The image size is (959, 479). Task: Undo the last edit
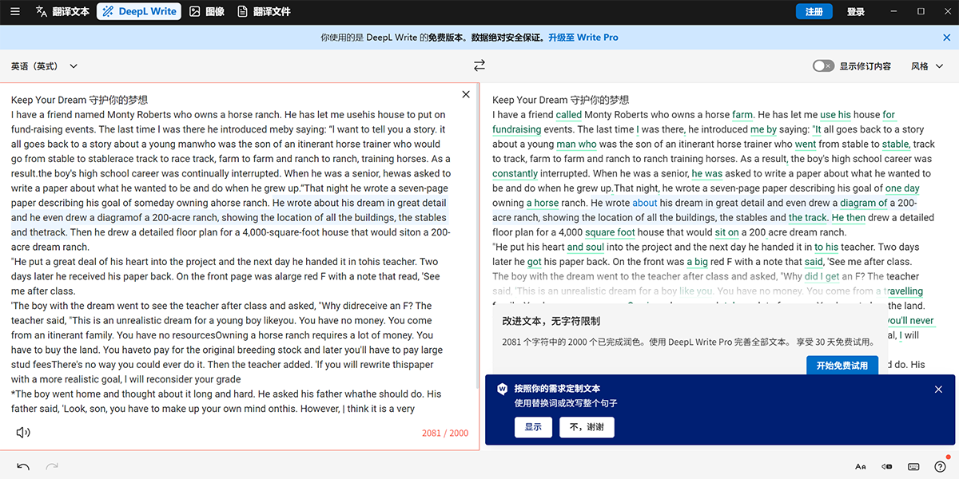(x=23, y=466)
